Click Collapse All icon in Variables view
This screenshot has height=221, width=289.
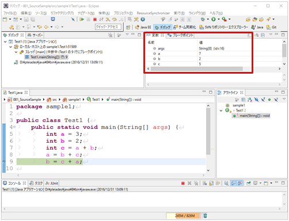pyautogui.click(x=263, y=35)
